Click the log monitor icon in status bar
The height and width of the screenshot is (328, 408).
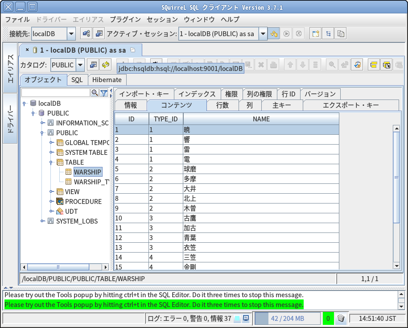click(x=246, y=318)
